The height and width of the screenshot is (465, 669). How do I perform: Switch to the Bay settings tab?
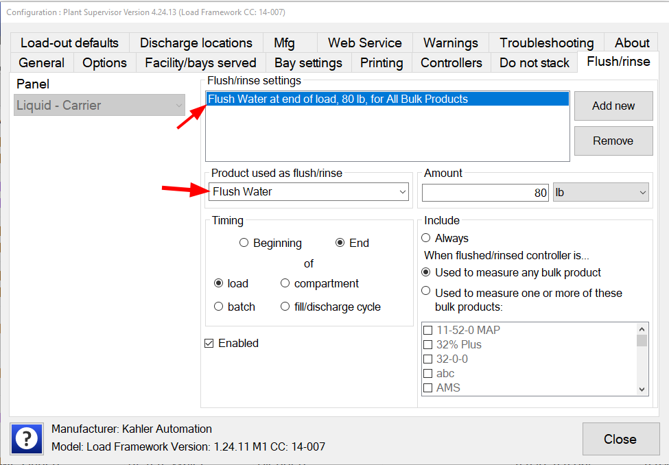pyautogui.click(x=308, y=63)
